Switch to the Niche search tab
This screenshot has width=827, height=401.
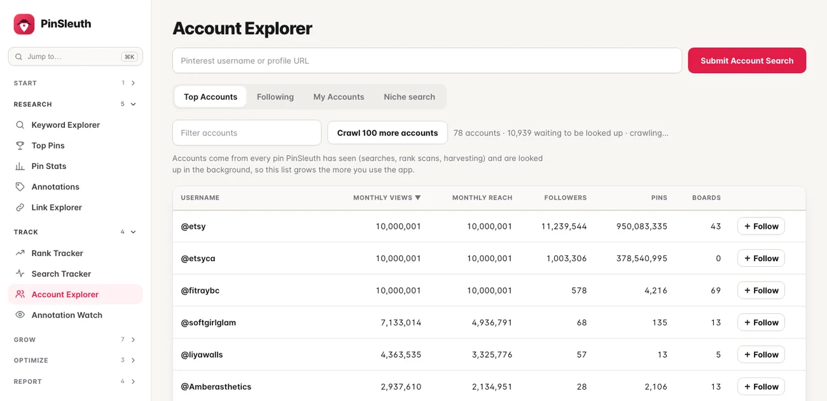point(410,97)
